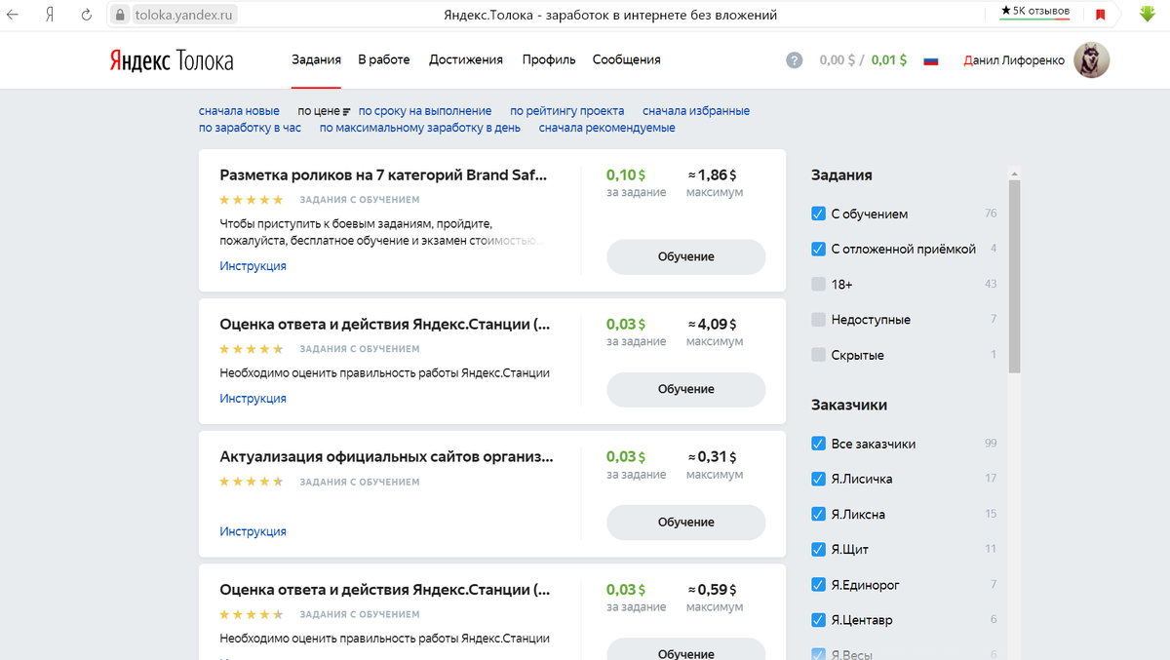Uncheck Я.Ликсна customer checkbox
This screenshot has width=1170, height=660.
(x=819, y=514)
